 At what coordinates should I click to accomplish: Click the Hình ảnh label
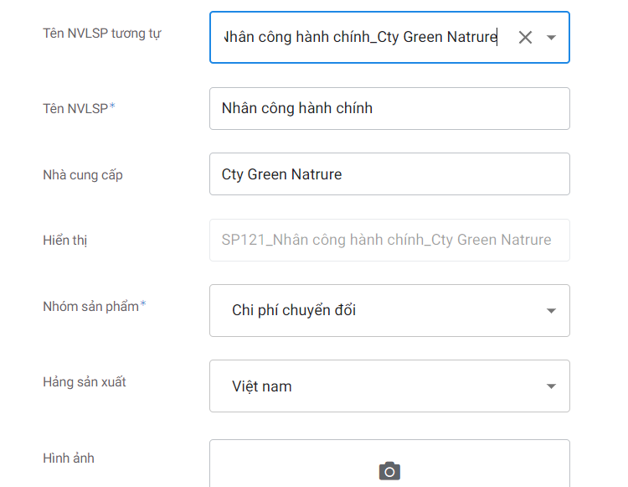[x=69, y=459]
